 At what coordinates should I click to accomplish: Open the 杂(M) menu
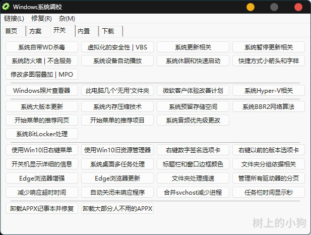coord(67,19)
